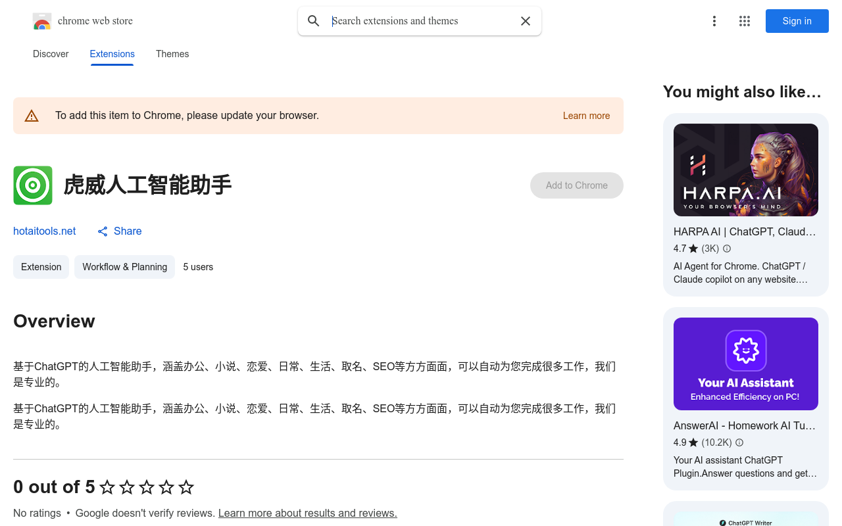Click the third empty rating star
Image resolution: width=842 pixels, height=526 pixels.
(x=147, y=487)
